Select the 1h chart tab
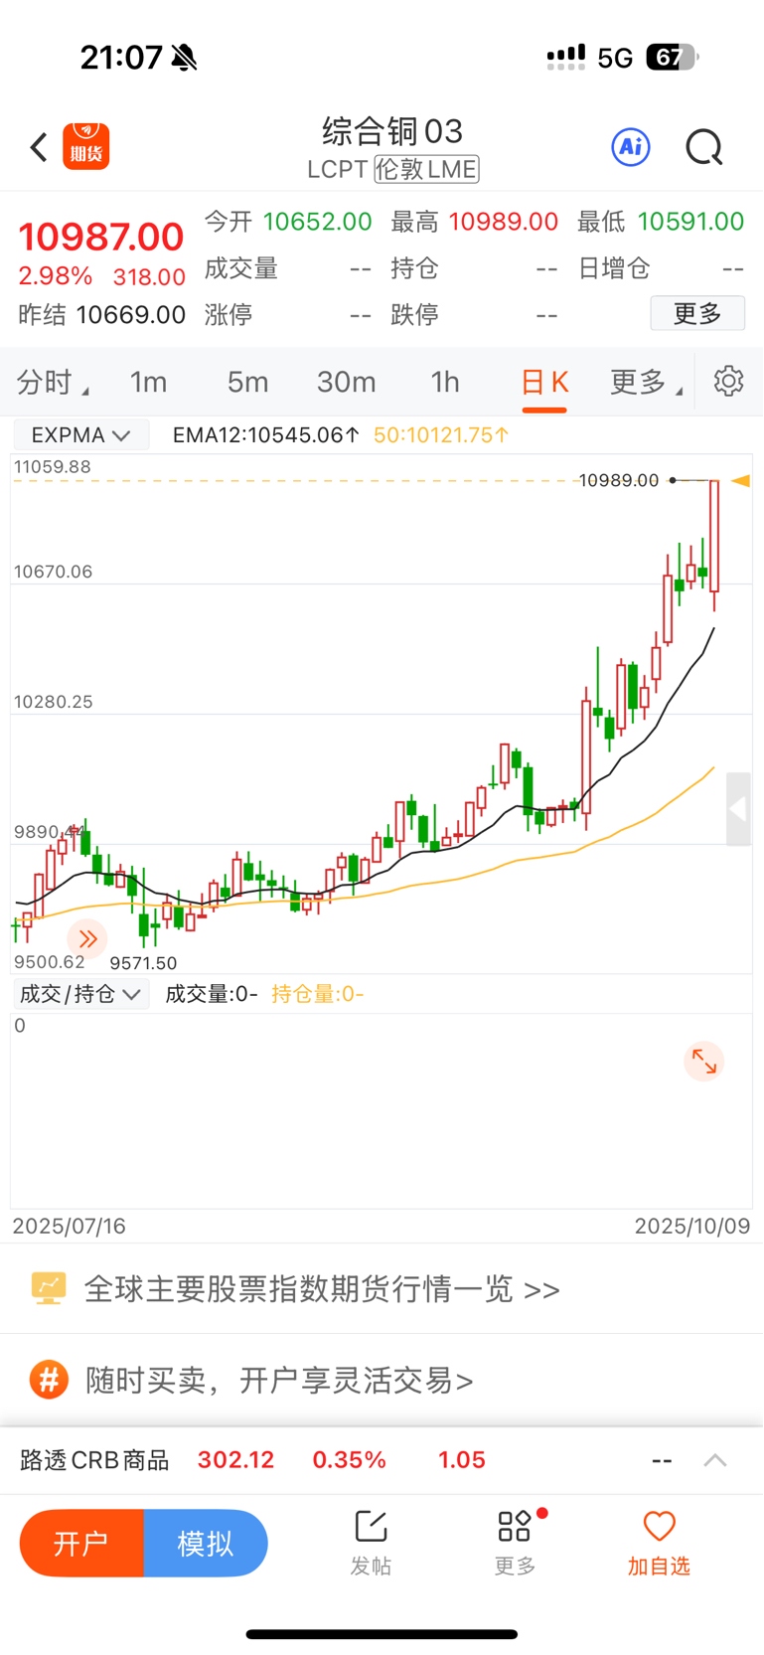 point(445,383)
